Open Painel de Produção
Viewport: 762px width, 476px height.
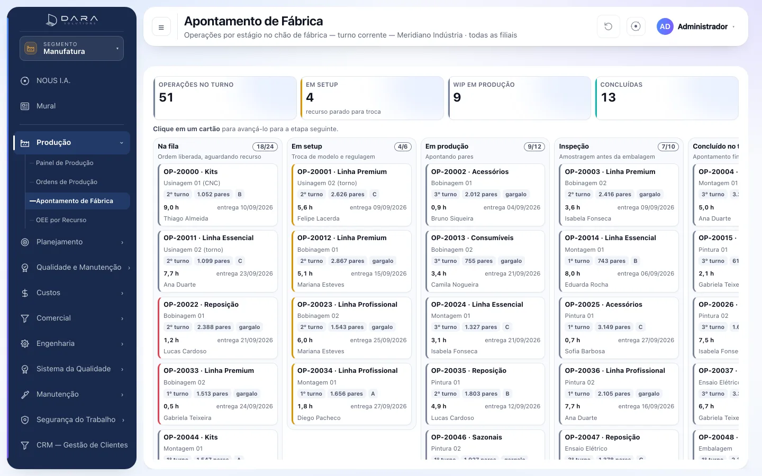coord(65,163)
